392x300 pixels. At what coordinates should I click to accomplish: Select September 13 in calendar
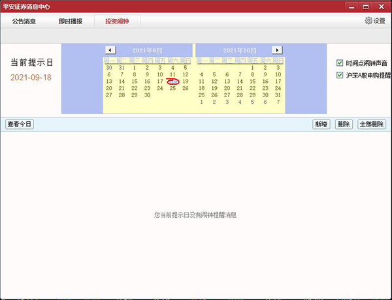point(109,82)
